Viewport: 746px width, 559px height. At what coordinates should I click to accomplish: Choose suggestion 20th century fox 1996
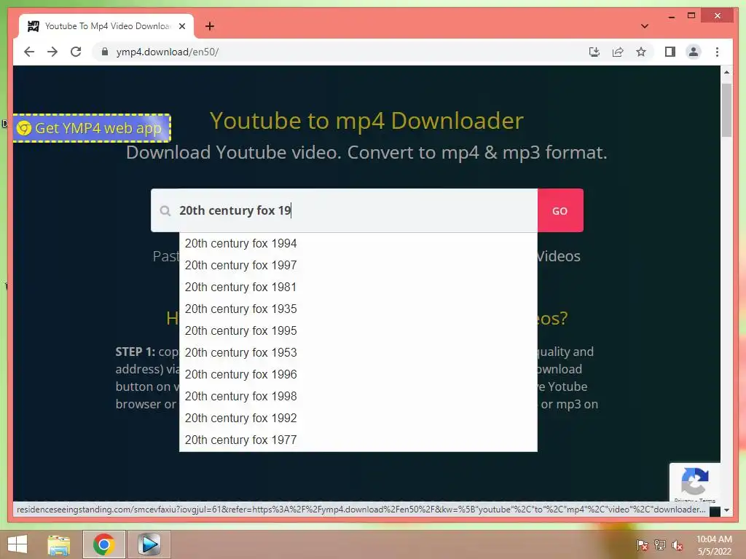click(358, 375)
